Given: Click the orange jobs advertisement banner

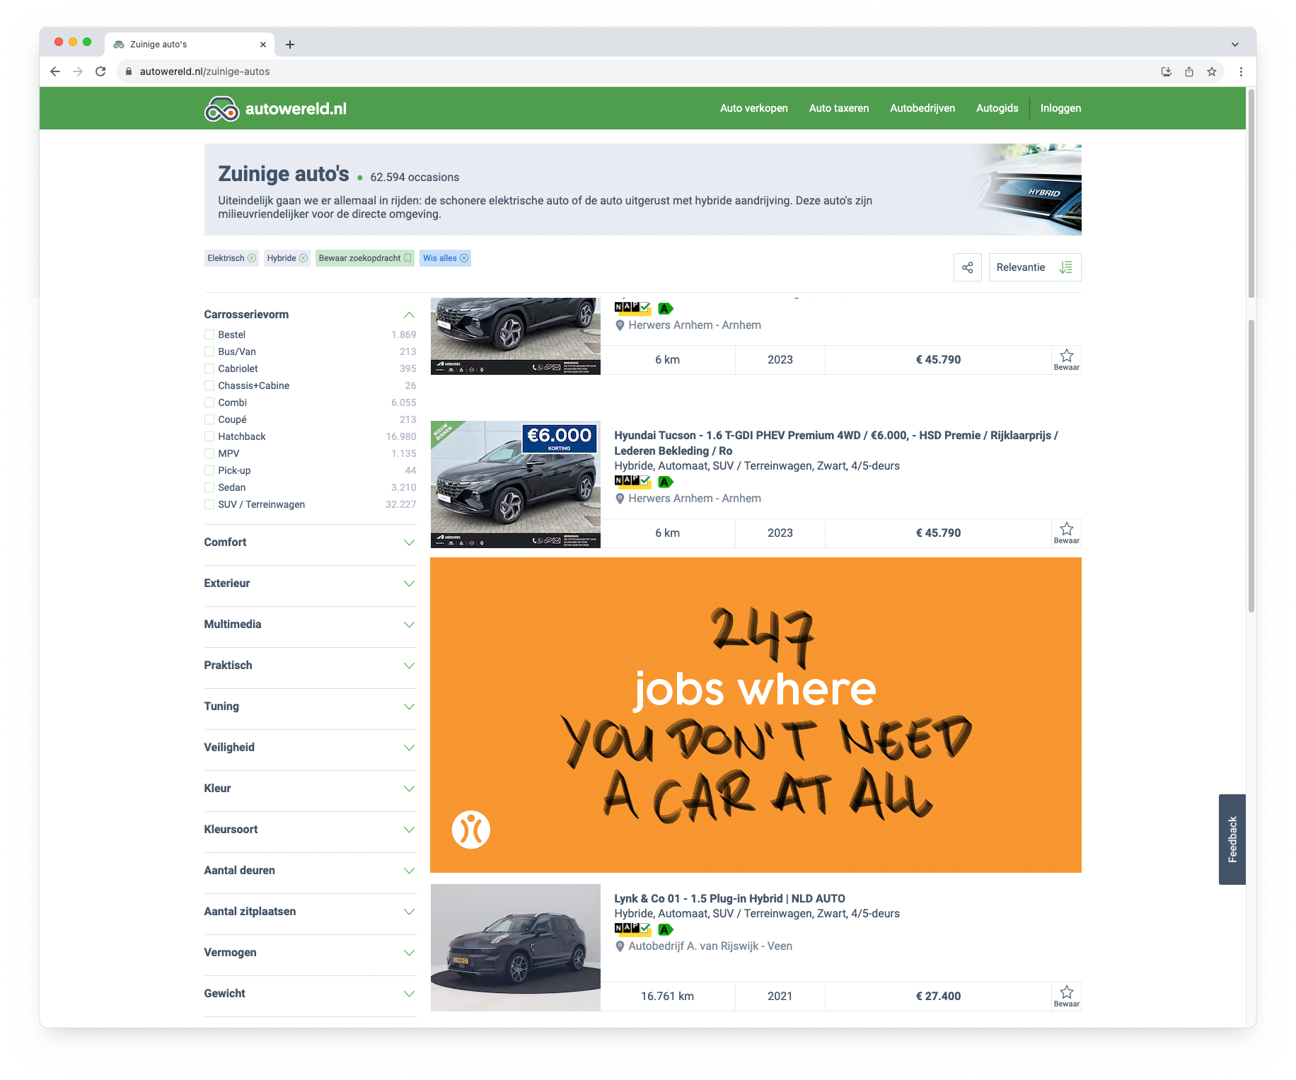Looking at the screenshot, I should [x=756, y=715].
